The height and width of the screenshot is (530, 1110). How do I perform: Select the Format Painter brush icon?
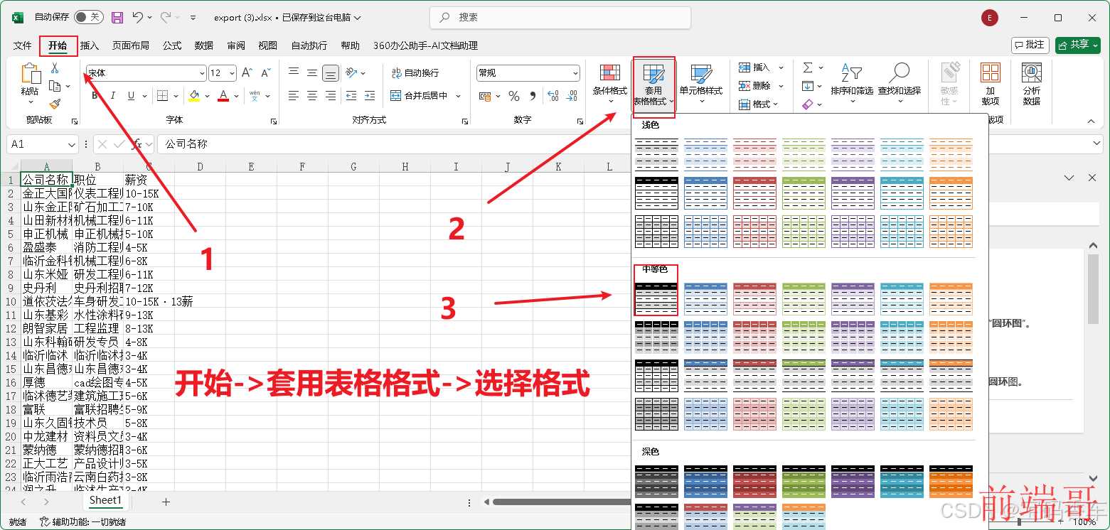click(x=55, y=104)
